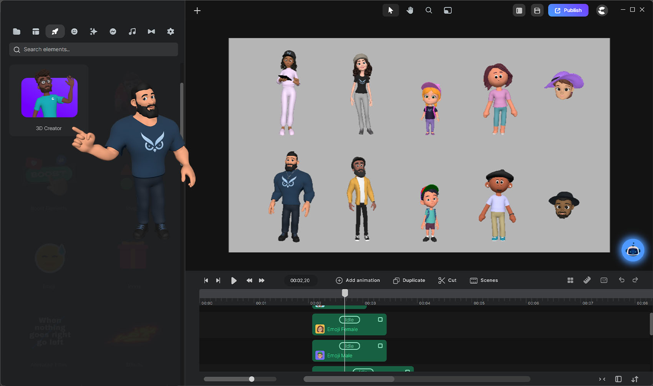
Task: Open the emoji smiley library tab
Action: [74, 31]
